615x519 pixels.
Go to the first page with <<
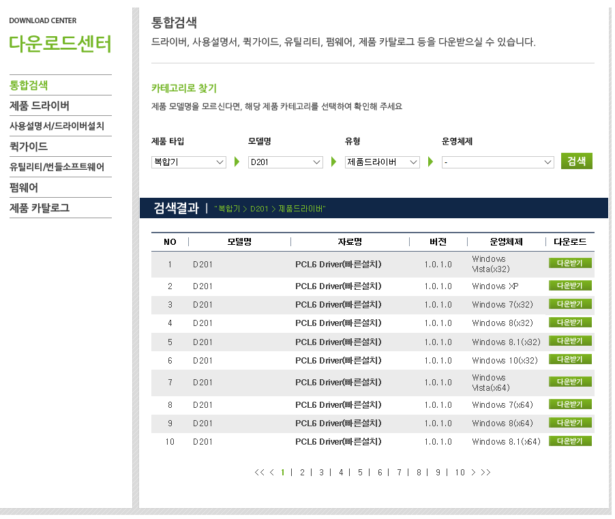(259, 473)
